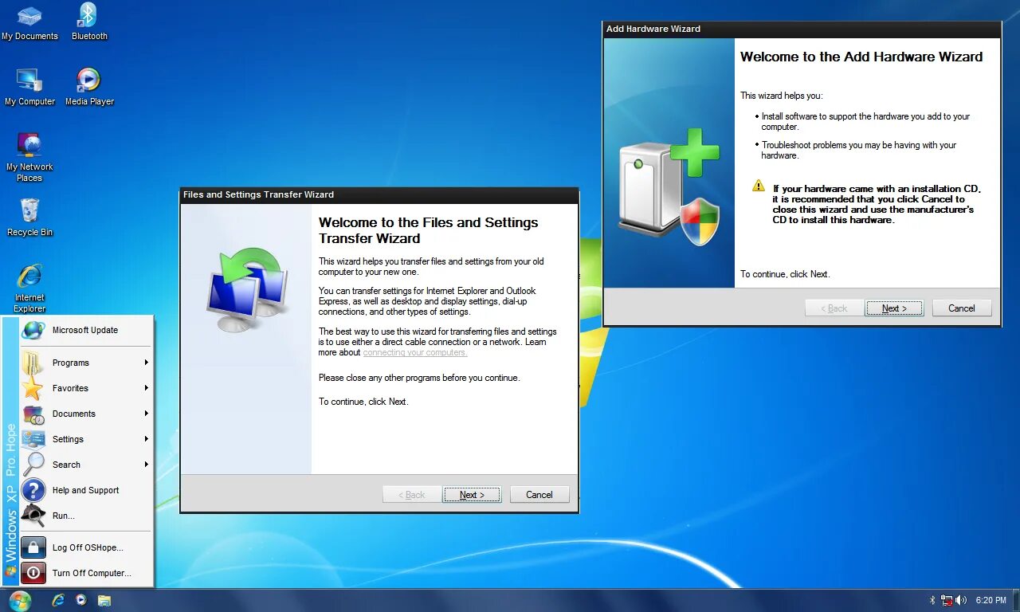Viewport: 1020px width, 612px height.
Task: Open Programs in the Start menu
Action: coord(86,363)
